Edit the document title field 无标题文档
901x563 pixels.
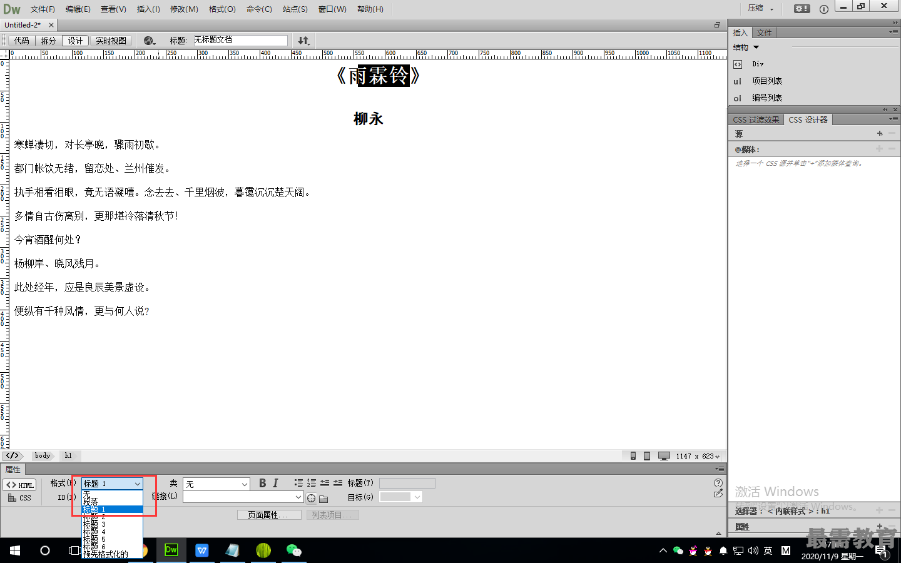pos(240,40)
